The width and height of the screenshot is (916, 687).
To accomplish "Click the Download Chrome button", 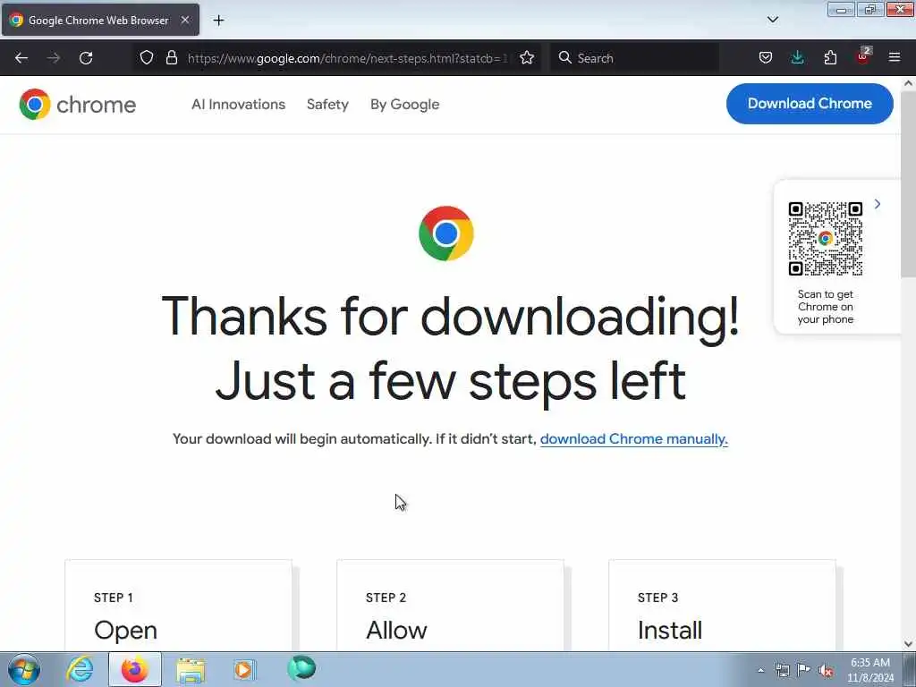I will (x=810, y=104).
